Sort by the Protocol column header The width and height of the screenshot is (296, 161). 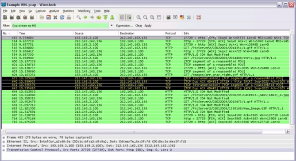[x=173, y=33]
